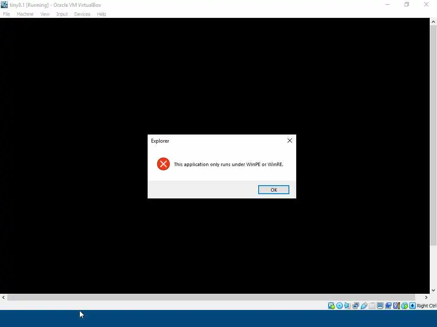Image resolution: width=437 pixels, height=327 pixels.
Task: Click OK in the Explorer error dialog
Action: [x=274, y=189]
